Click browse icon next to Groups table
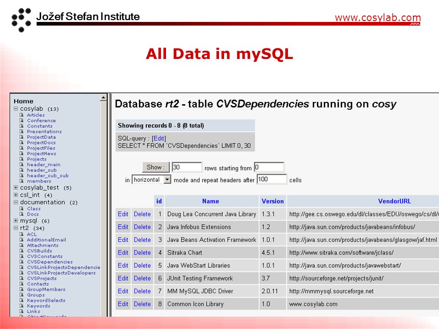 (21, 295)
